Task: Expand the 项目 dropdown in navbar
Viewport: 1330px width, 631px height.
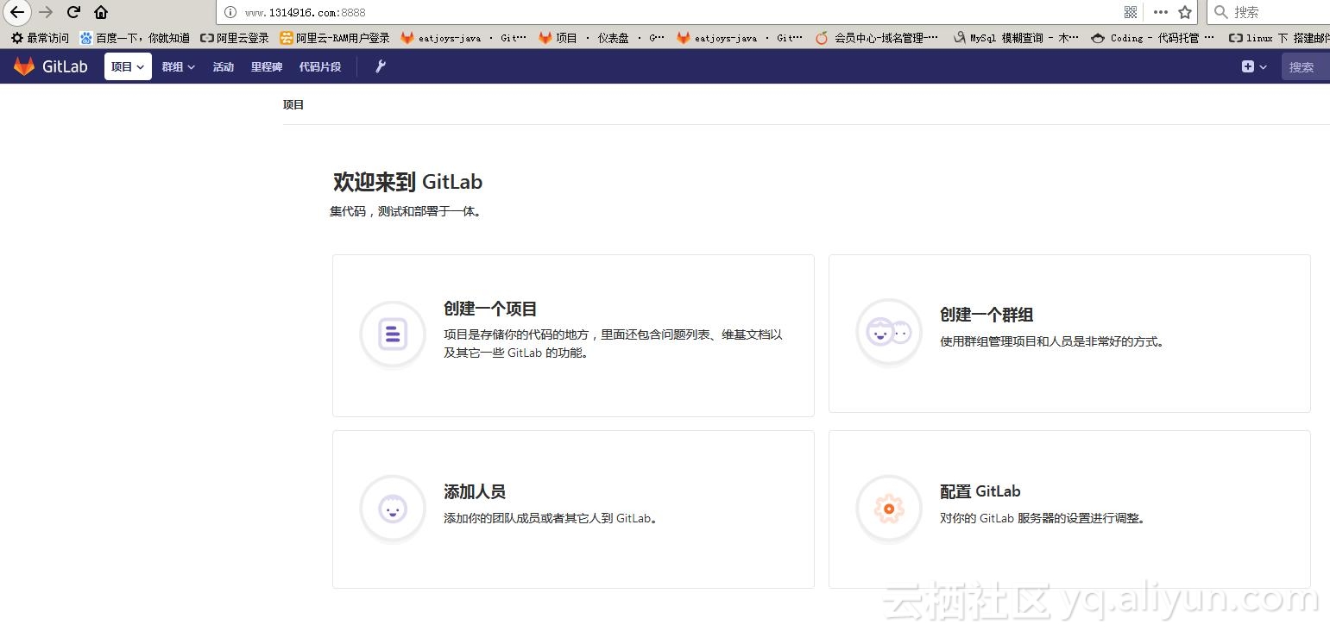Action: click(x=127, y=66)
